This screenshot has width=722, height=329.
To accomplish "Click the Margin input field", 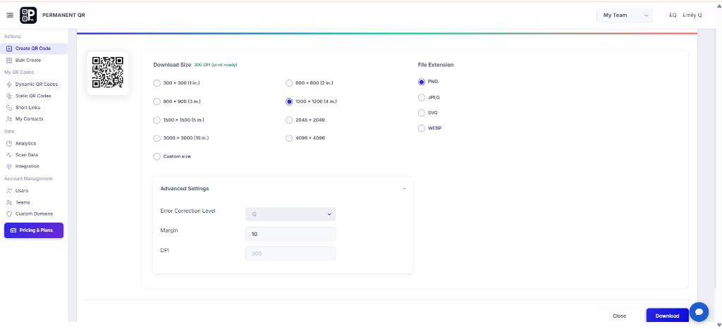I will [290, 234].
